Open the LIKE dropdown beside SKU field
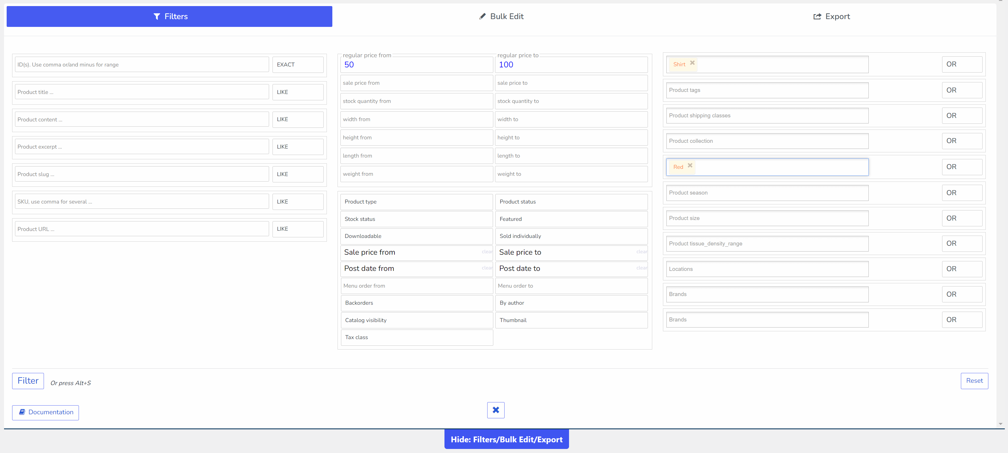1008x453 pixels. point(298,201)
